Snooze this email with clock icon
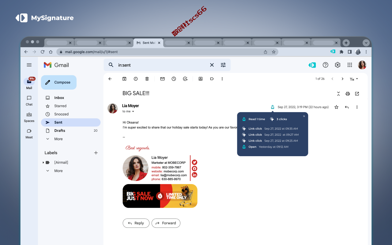This screenshot has width=392, height=245. tap(174, 79)
